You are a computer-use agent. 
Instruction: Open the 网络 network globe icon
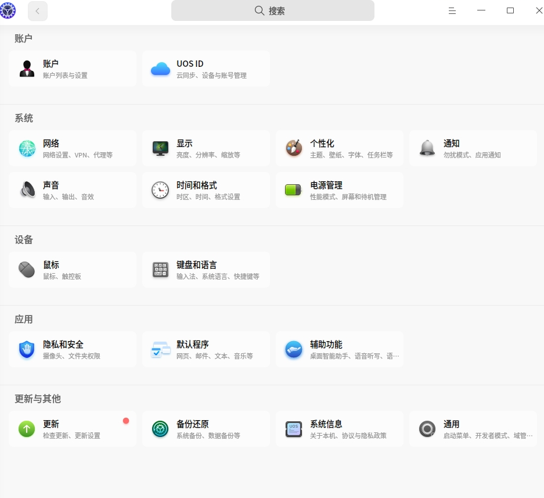[27, 148]
